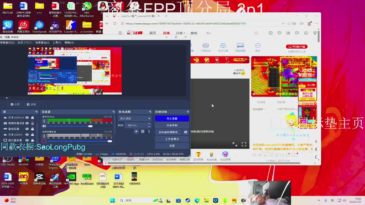The height and width of the screenshot is (205, 365).
Task: Toggle lock on 视频采集设备 source
Action: pos(32,123)
